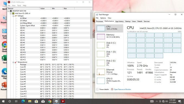The height and width of the screenshot is (104, 184).
Task: Open Recycle Bin desktop icon
Action: (x=4, y=19)
